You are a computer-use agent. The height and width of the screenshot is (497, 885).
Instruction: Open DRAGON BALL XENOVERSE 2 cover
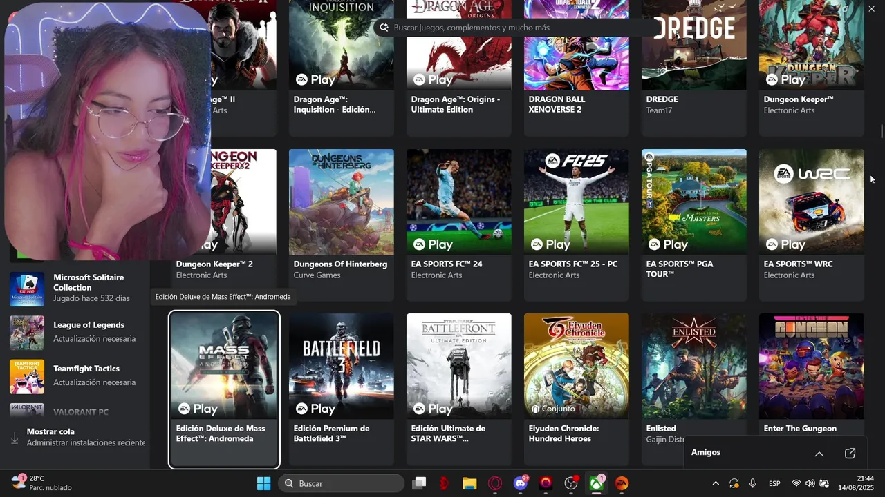click(x=577, y=45)
